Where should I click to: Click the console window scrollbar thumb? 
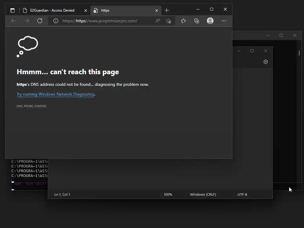(x=299, y=53)
